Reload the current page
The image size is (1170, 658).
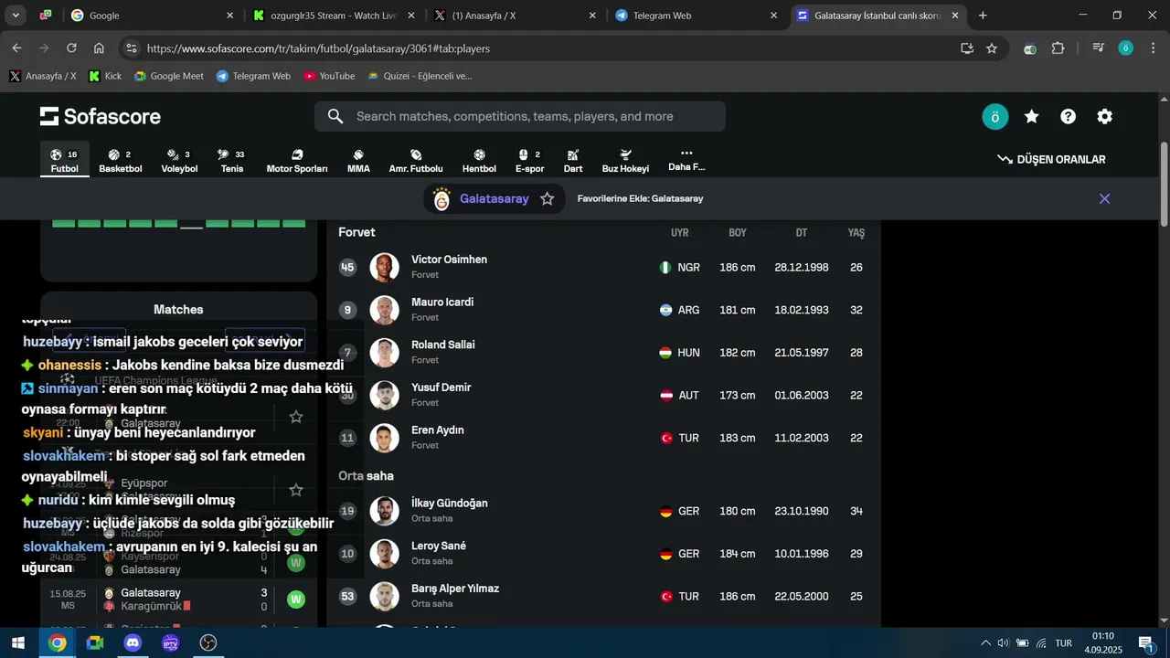(71, 48)
